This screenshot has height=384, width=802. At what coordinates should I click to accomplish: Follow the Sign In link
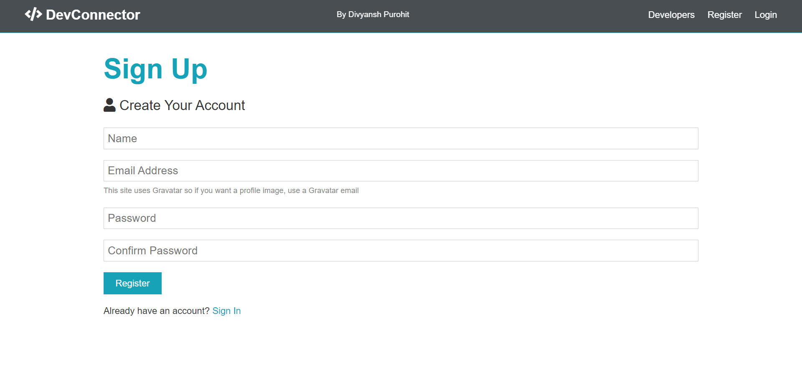coord(226,311)
